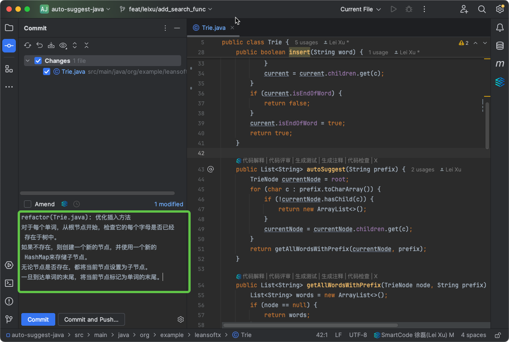Open the Git tool window
This screenshot has height=342, width=509.
[9, 319]
